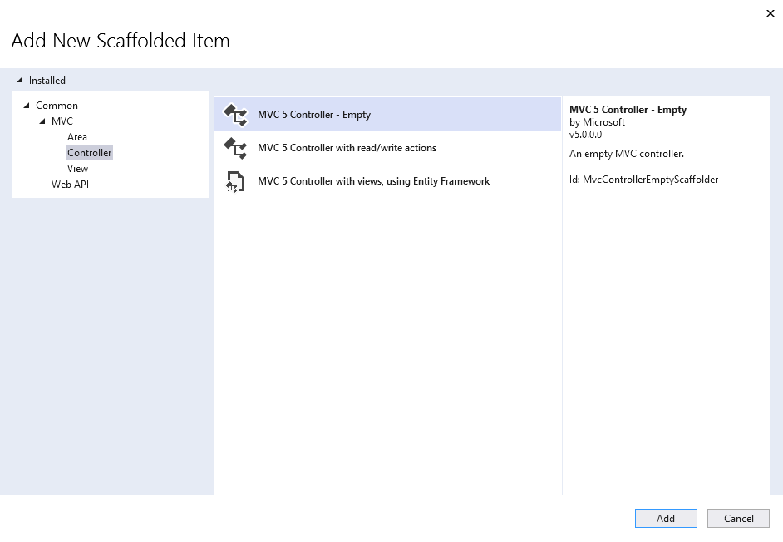Click the Cancel button
The width and height of the screenshot is (783, 542).
coord(739,519)
